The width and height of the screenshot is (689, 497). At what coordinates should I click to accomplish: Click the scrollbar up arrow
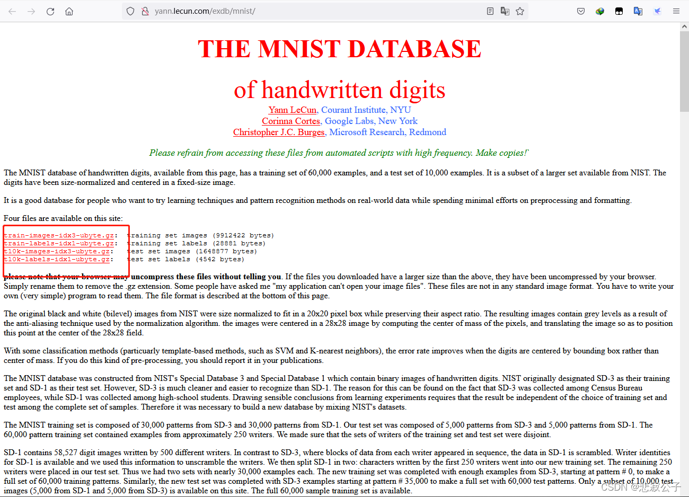point(684,26)
